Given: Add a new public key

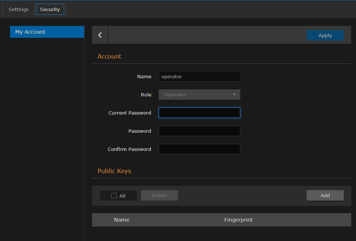Looking at the screenshot, I should pos(325,195).
